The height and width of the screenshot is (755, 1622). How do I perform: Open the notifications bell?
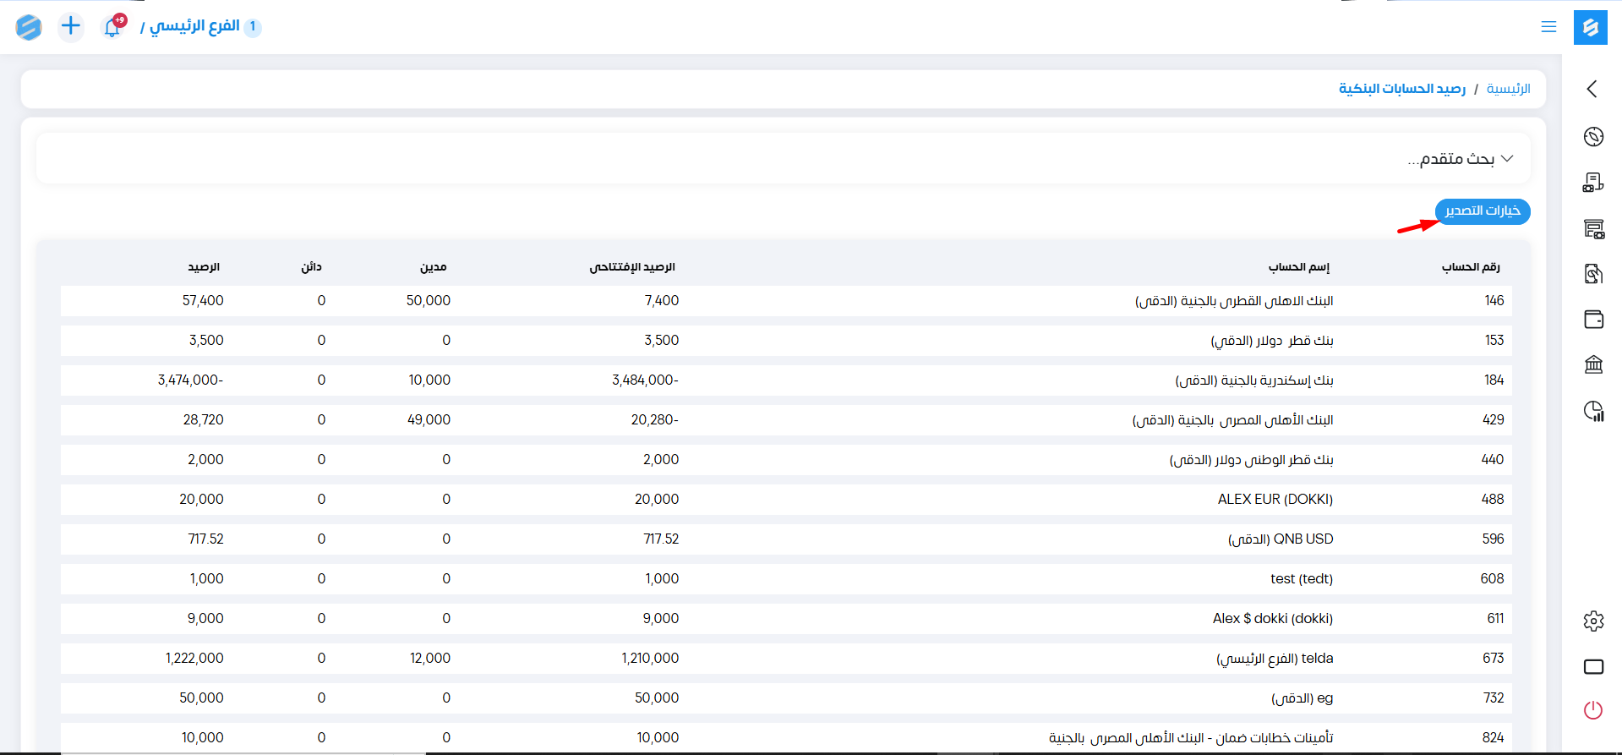(112, 27)
